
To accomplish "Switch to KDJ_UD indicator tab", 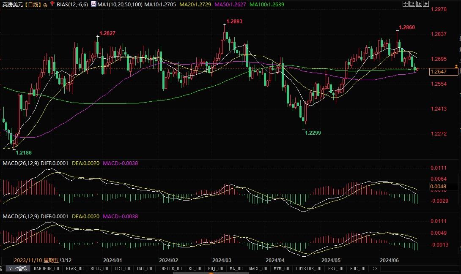I will point(216,269).
